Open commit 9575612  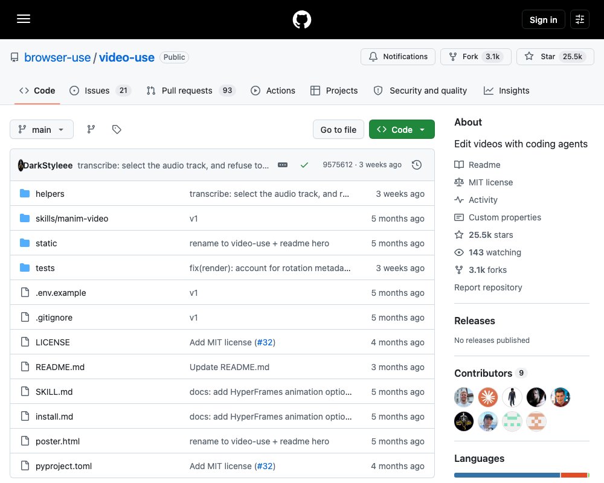tap(338, 164)
